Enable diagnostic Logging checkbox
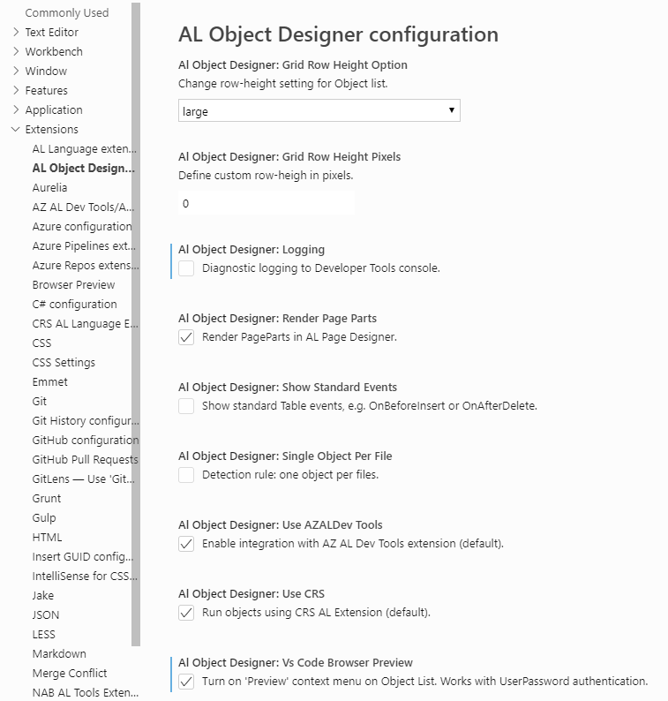This screenshot has width=668, height=701. [186, 268]
